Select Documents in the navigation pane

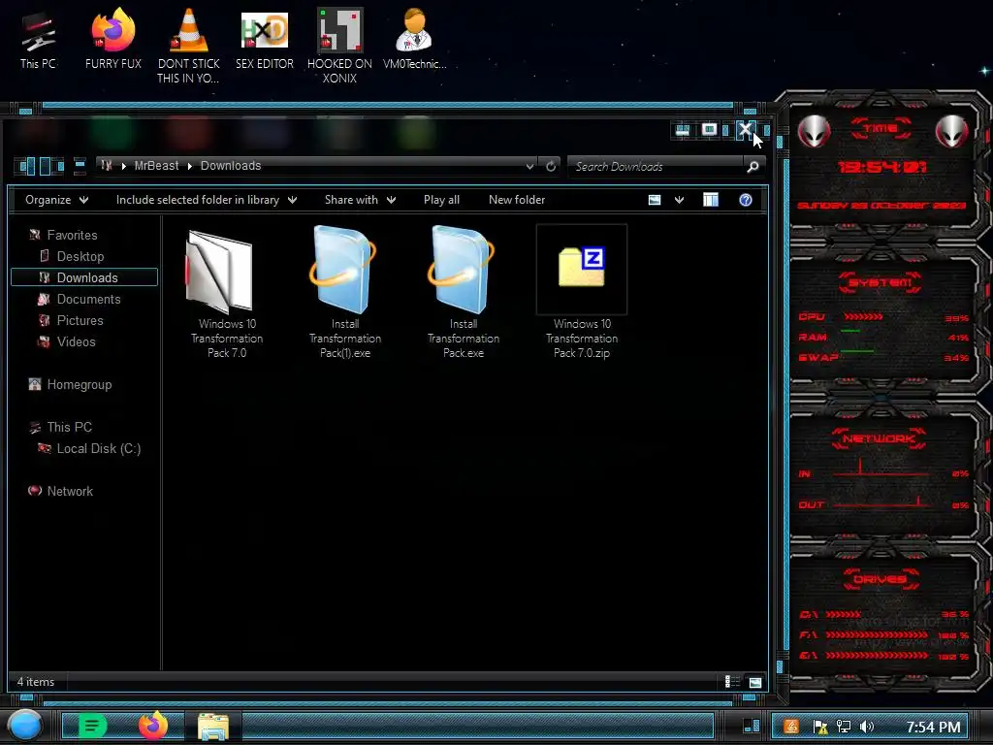tap(88, 299)
